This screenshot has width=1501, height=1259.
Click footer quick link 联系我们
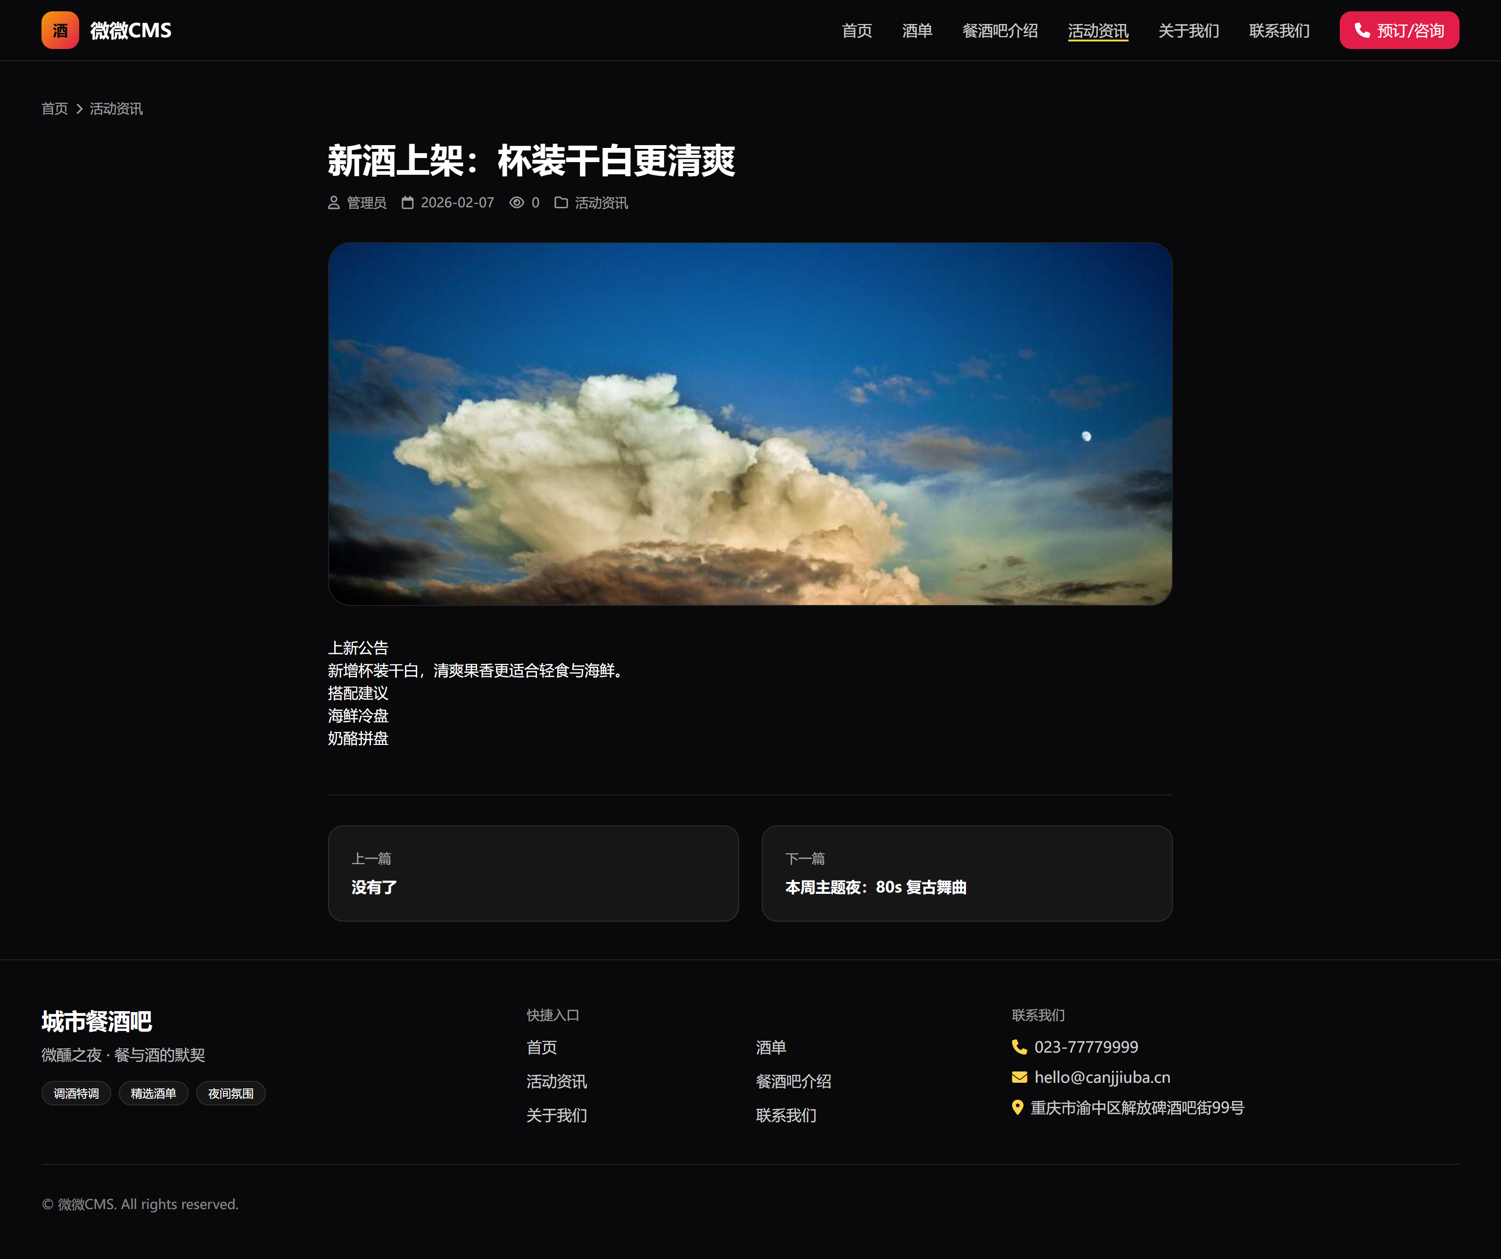pos(785,1115)
